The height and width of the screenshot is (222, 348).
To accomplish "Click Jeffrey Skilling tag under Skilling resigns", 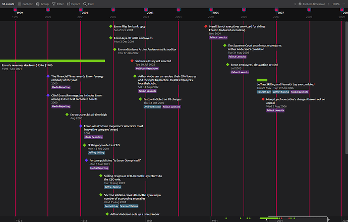I will (113, 187).
